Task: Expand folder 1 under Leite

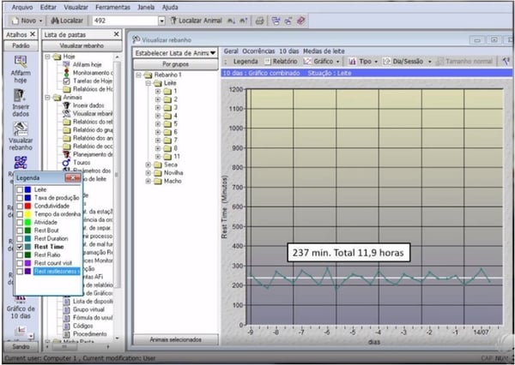Action: 158,91
